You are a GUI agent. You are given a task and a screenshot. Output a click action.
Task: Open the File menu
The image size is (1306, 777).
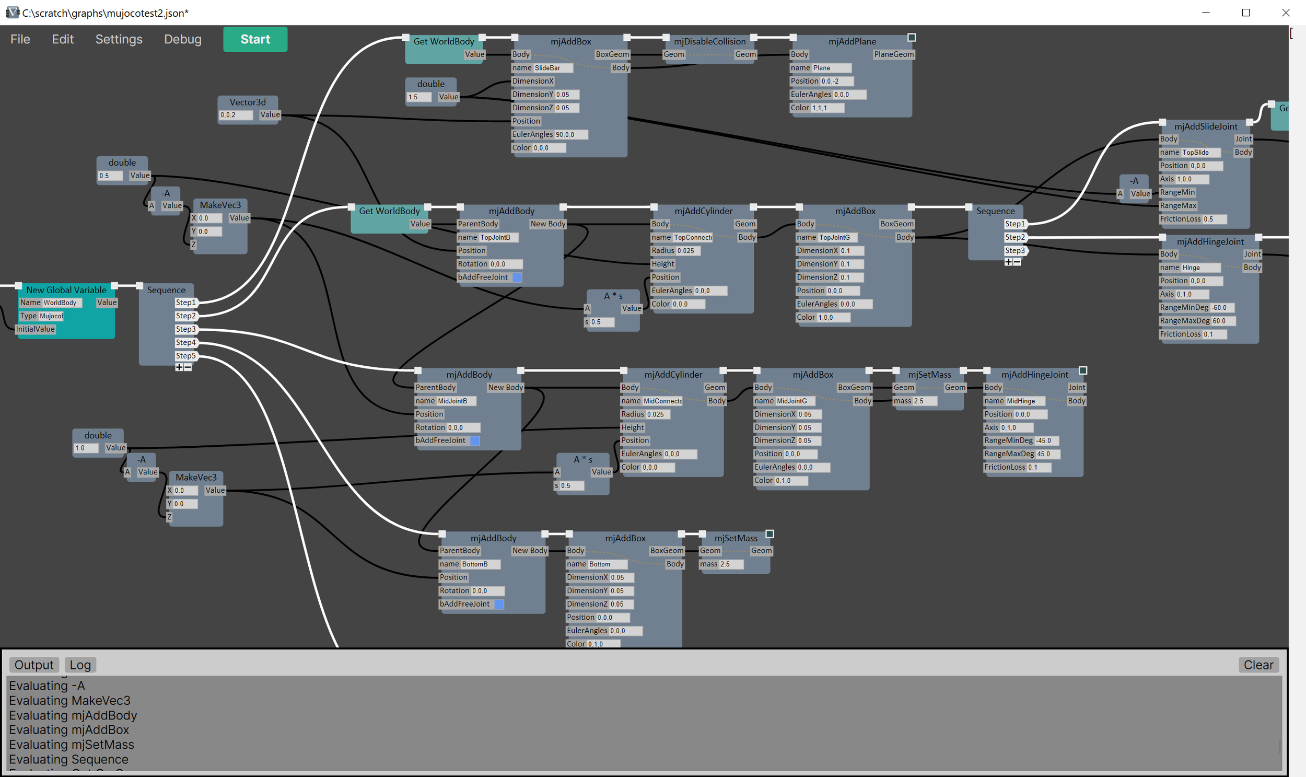(x=20, y=39)
